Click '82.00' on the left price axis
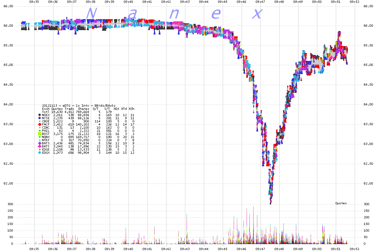Image resolution: width=377 pixels, height=251 pixels. click(8, 184)
